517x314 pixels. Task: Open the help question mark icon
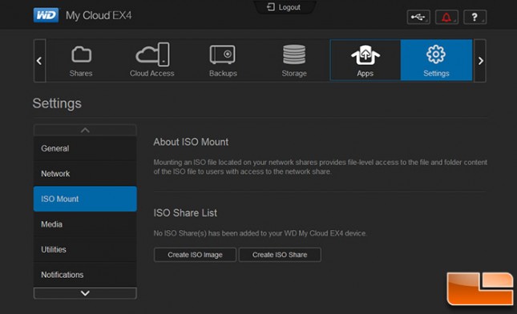475,17
